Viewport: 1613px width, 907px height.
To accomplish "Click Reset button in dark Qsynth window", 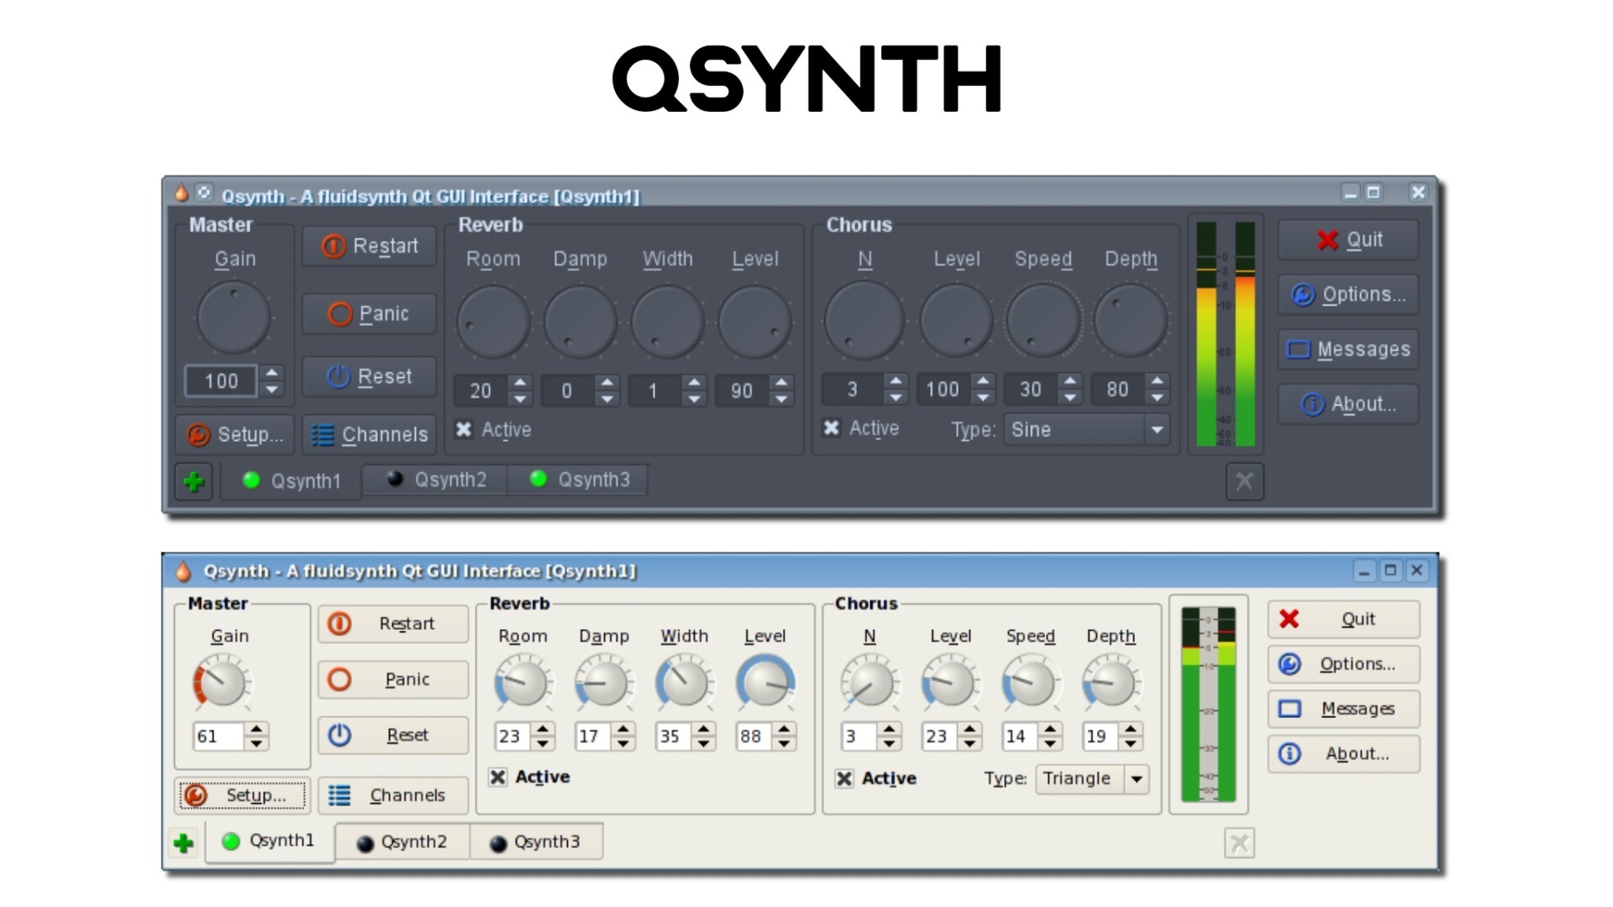I will click(370, 376).
